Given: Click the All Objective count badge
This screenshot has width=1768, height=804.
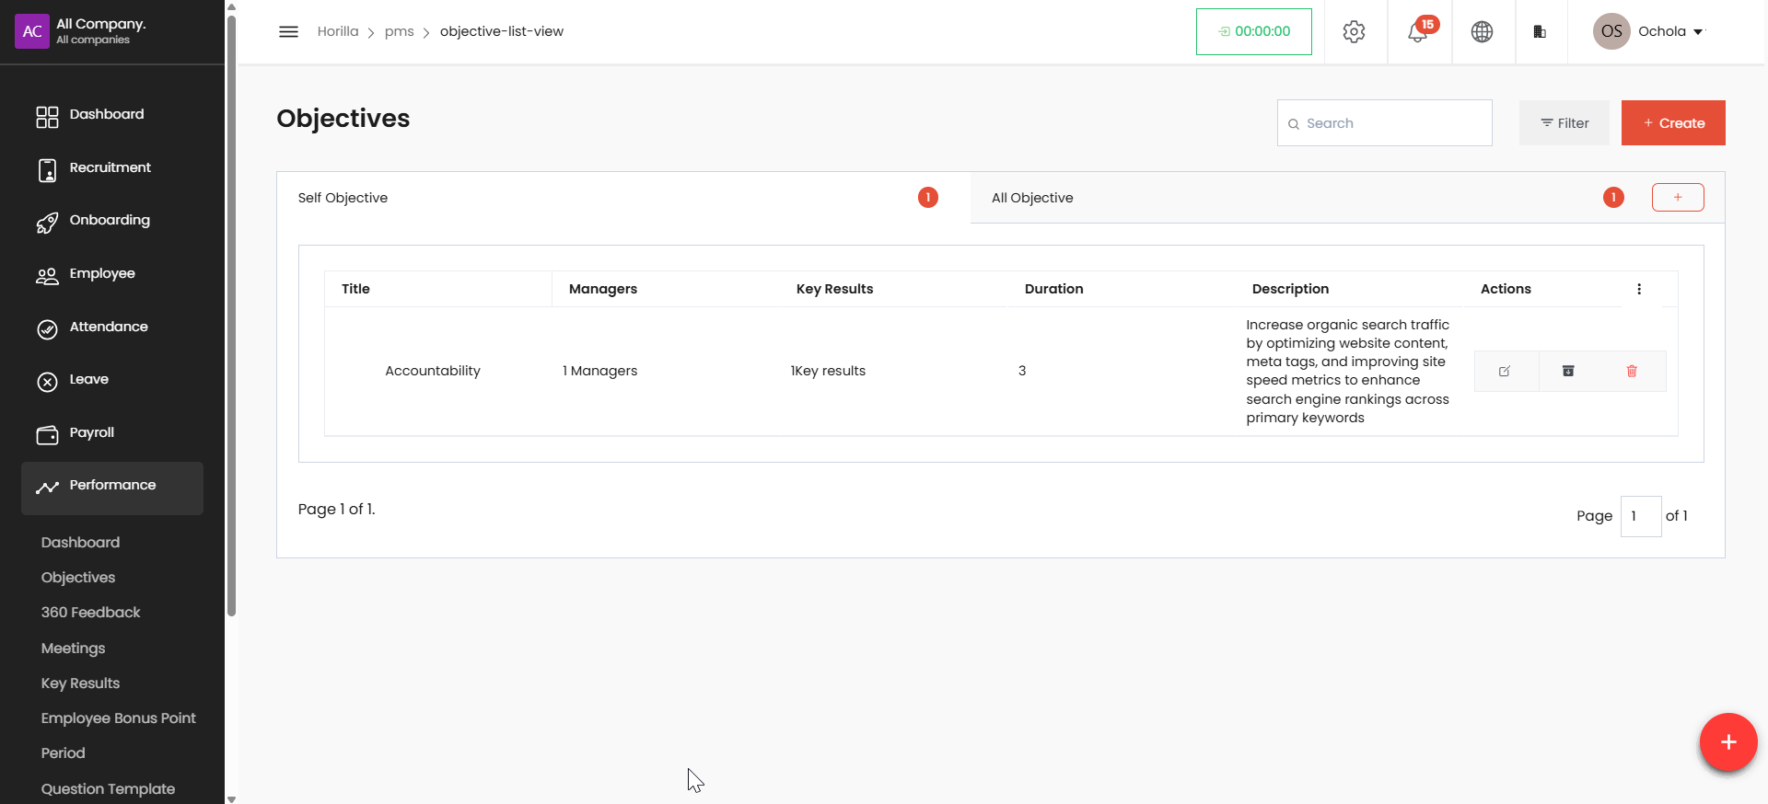Looking at the screenshot, I should point(1613,197).
